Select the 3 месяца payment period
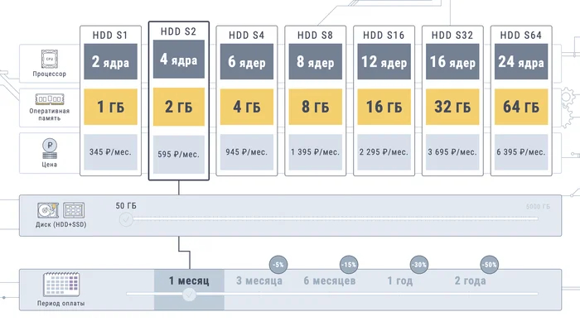The height and width of the screenshot is (331, 580). click(x=259, y=281)
